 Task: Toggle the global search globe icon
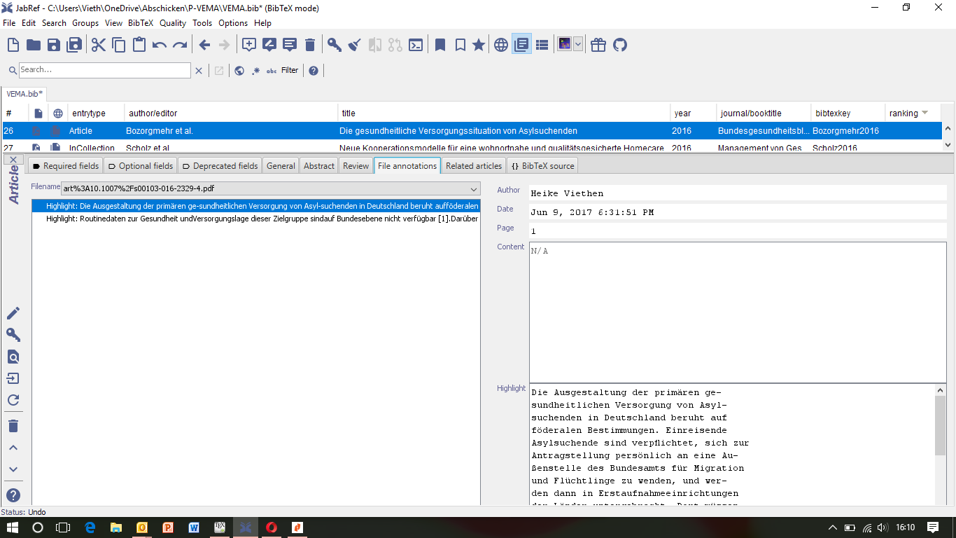[x=239, y=70]
